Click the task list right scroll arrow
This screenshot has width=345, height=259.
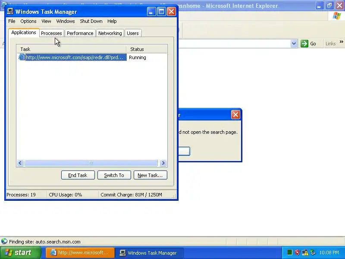coord(163,163)
